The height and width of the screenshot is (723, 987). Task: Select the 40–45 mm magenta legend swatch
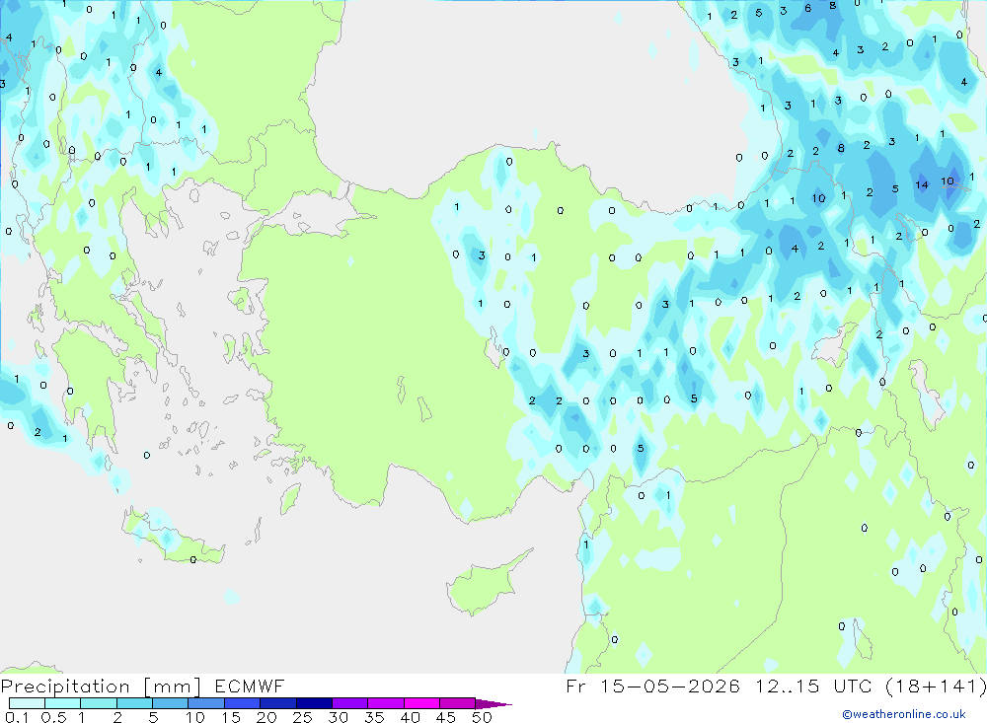[x=421, y=703]
